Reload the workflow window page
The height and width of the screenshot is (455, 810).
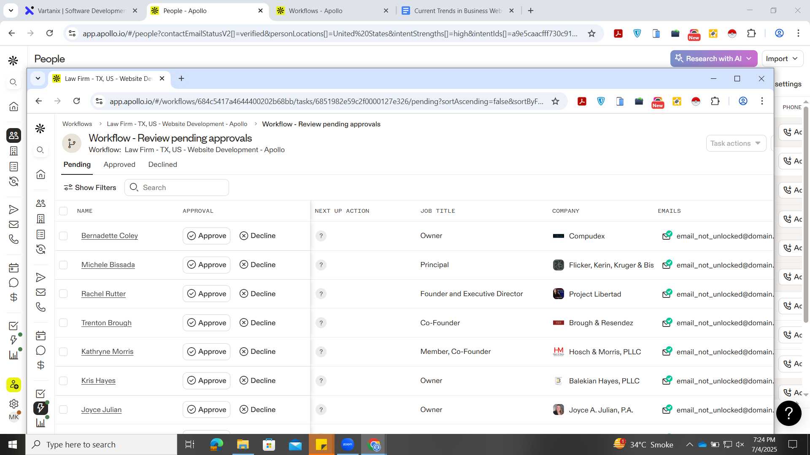click(x=76, y=101)
